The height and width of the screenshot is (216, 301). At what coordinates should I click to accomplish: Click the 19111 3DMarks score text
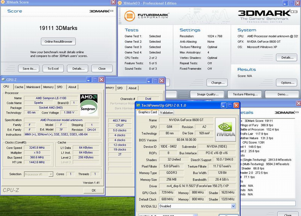(x=58, y=28)
